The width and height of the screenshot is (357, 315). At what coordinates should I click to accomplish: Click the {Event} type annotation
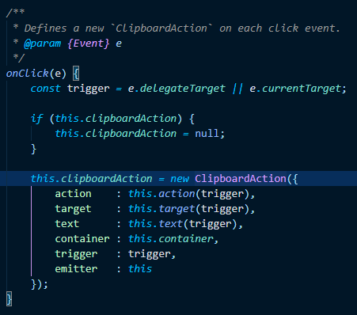(x=88, y=44)
